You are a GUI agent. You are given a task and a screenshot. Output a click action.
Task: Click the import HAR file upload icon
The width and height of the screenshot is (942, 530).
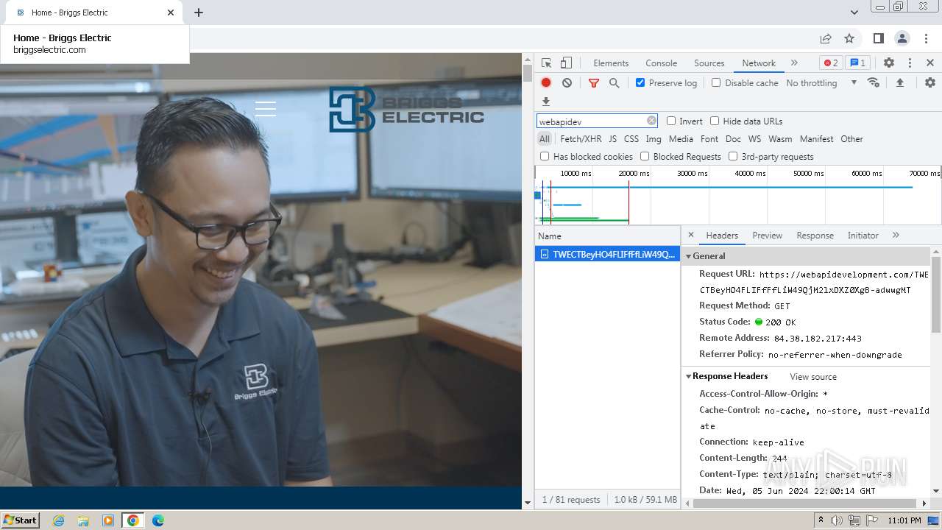[899, 83]
